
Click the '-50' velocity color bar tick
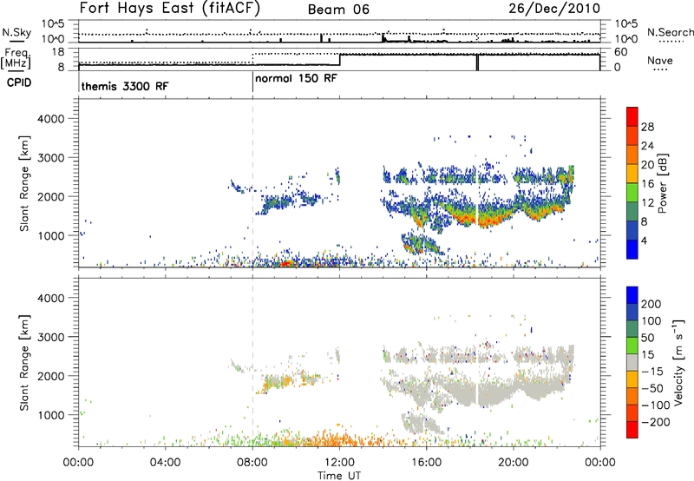(x=652, y=388)
